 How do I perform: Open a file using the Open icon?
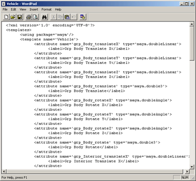(x=13, y=17)
